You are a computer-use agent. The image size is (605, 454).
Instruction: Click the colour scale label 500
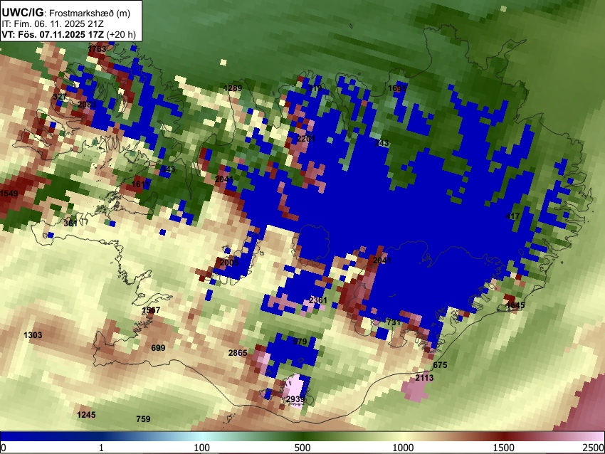pyautogui.click(x=302, y=448)
